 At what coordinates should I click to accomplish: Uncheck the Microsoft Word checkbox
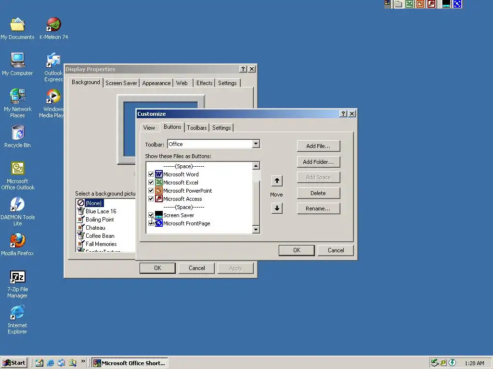click(151, 174)
